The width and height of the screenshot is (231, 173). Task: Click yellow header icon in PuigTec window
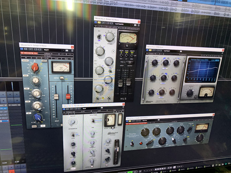click(x=130, y=121)
